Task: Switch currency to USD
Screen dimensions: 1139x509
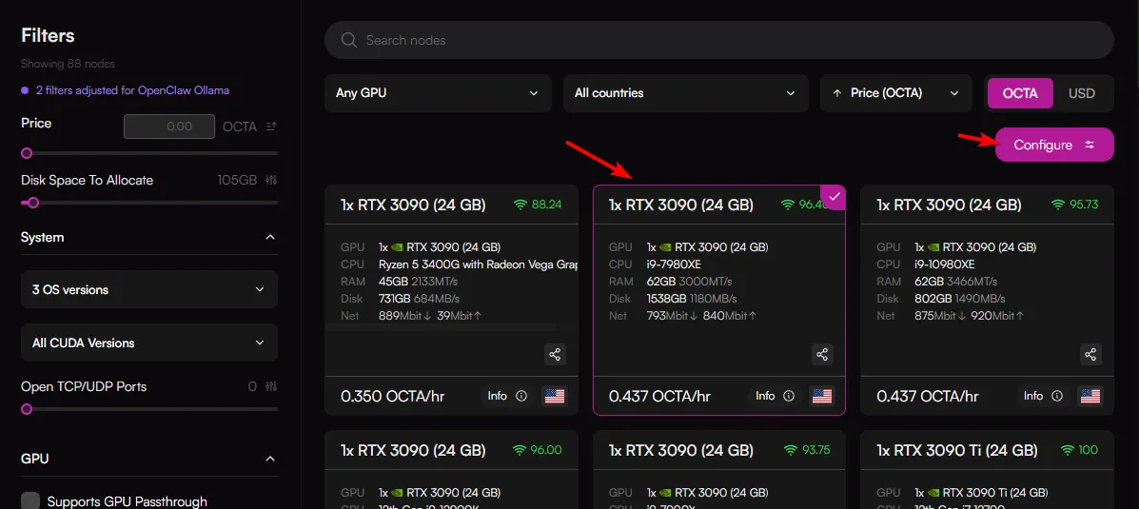Action: [1082, 93]
